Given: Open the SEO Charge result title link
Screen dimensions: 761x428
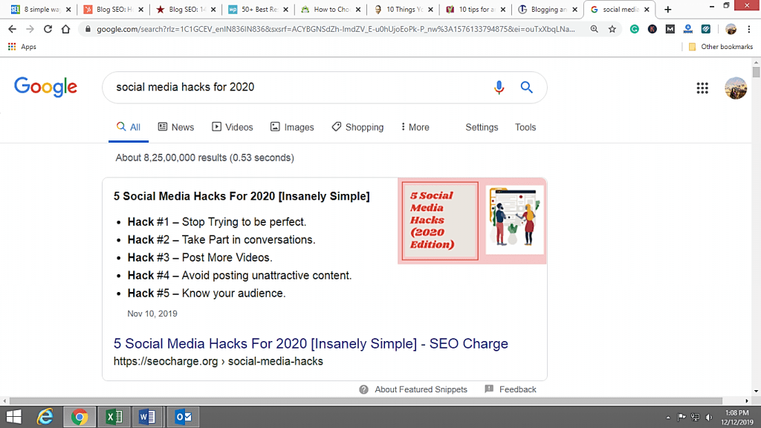Looking at the screenshot, I should point(311,343).
